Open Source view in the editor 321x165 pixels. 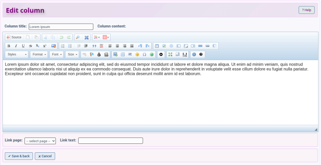[14, 37]
